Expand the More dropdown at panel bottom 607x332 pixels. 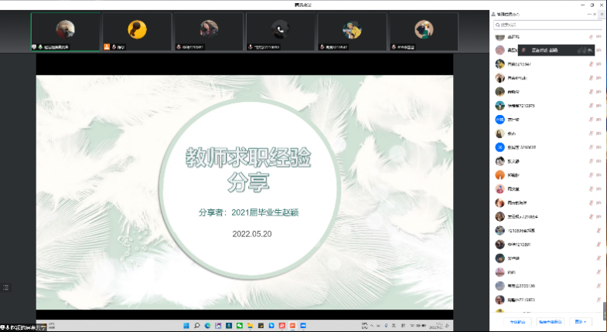pos(580,321)
